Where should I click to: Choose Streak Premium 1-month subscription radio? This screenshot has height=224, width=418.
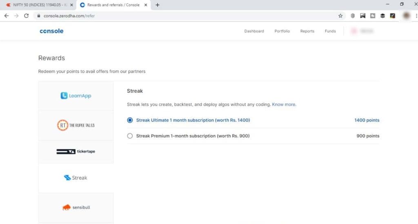[x=130, y=136]
